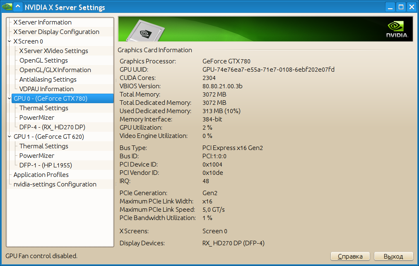The height and width of the screenshot is (266, 419).
Task: Click the 'GPU Fan control disabled.' status text
Action: (x=41, y=256)
